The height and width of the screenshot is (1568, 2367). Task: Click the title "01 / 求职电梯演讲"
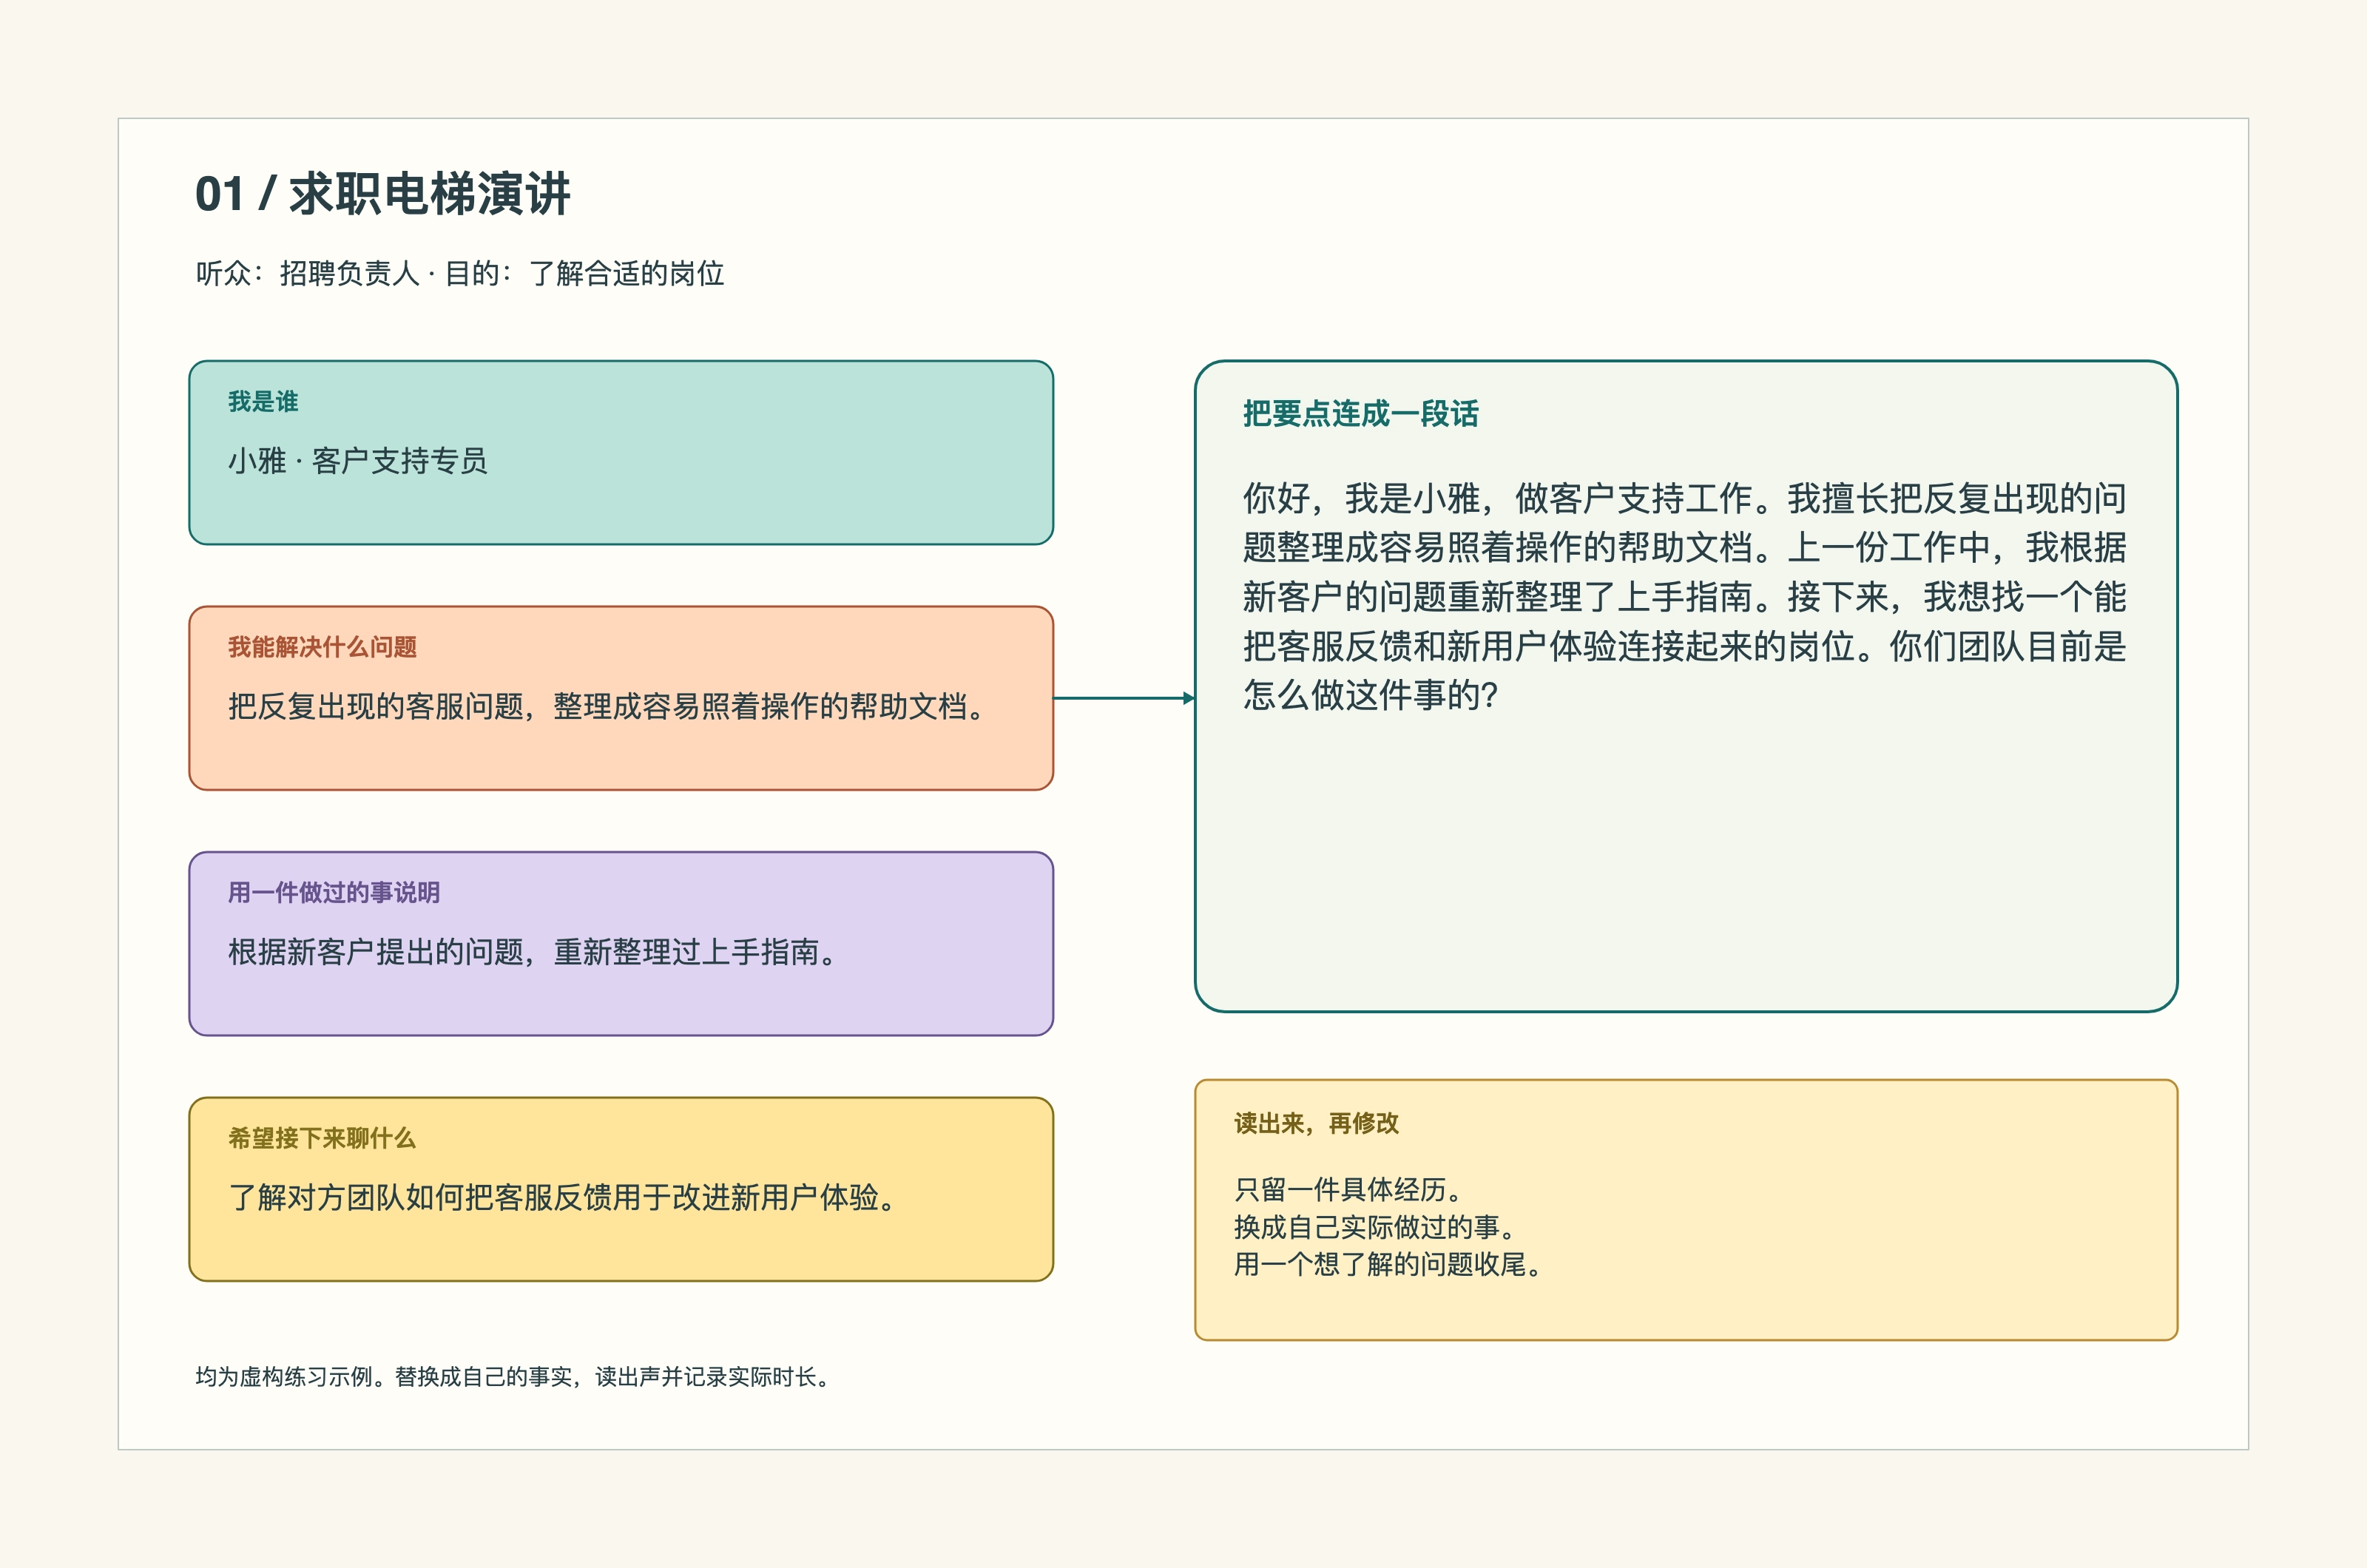click(x=382, y=193)
